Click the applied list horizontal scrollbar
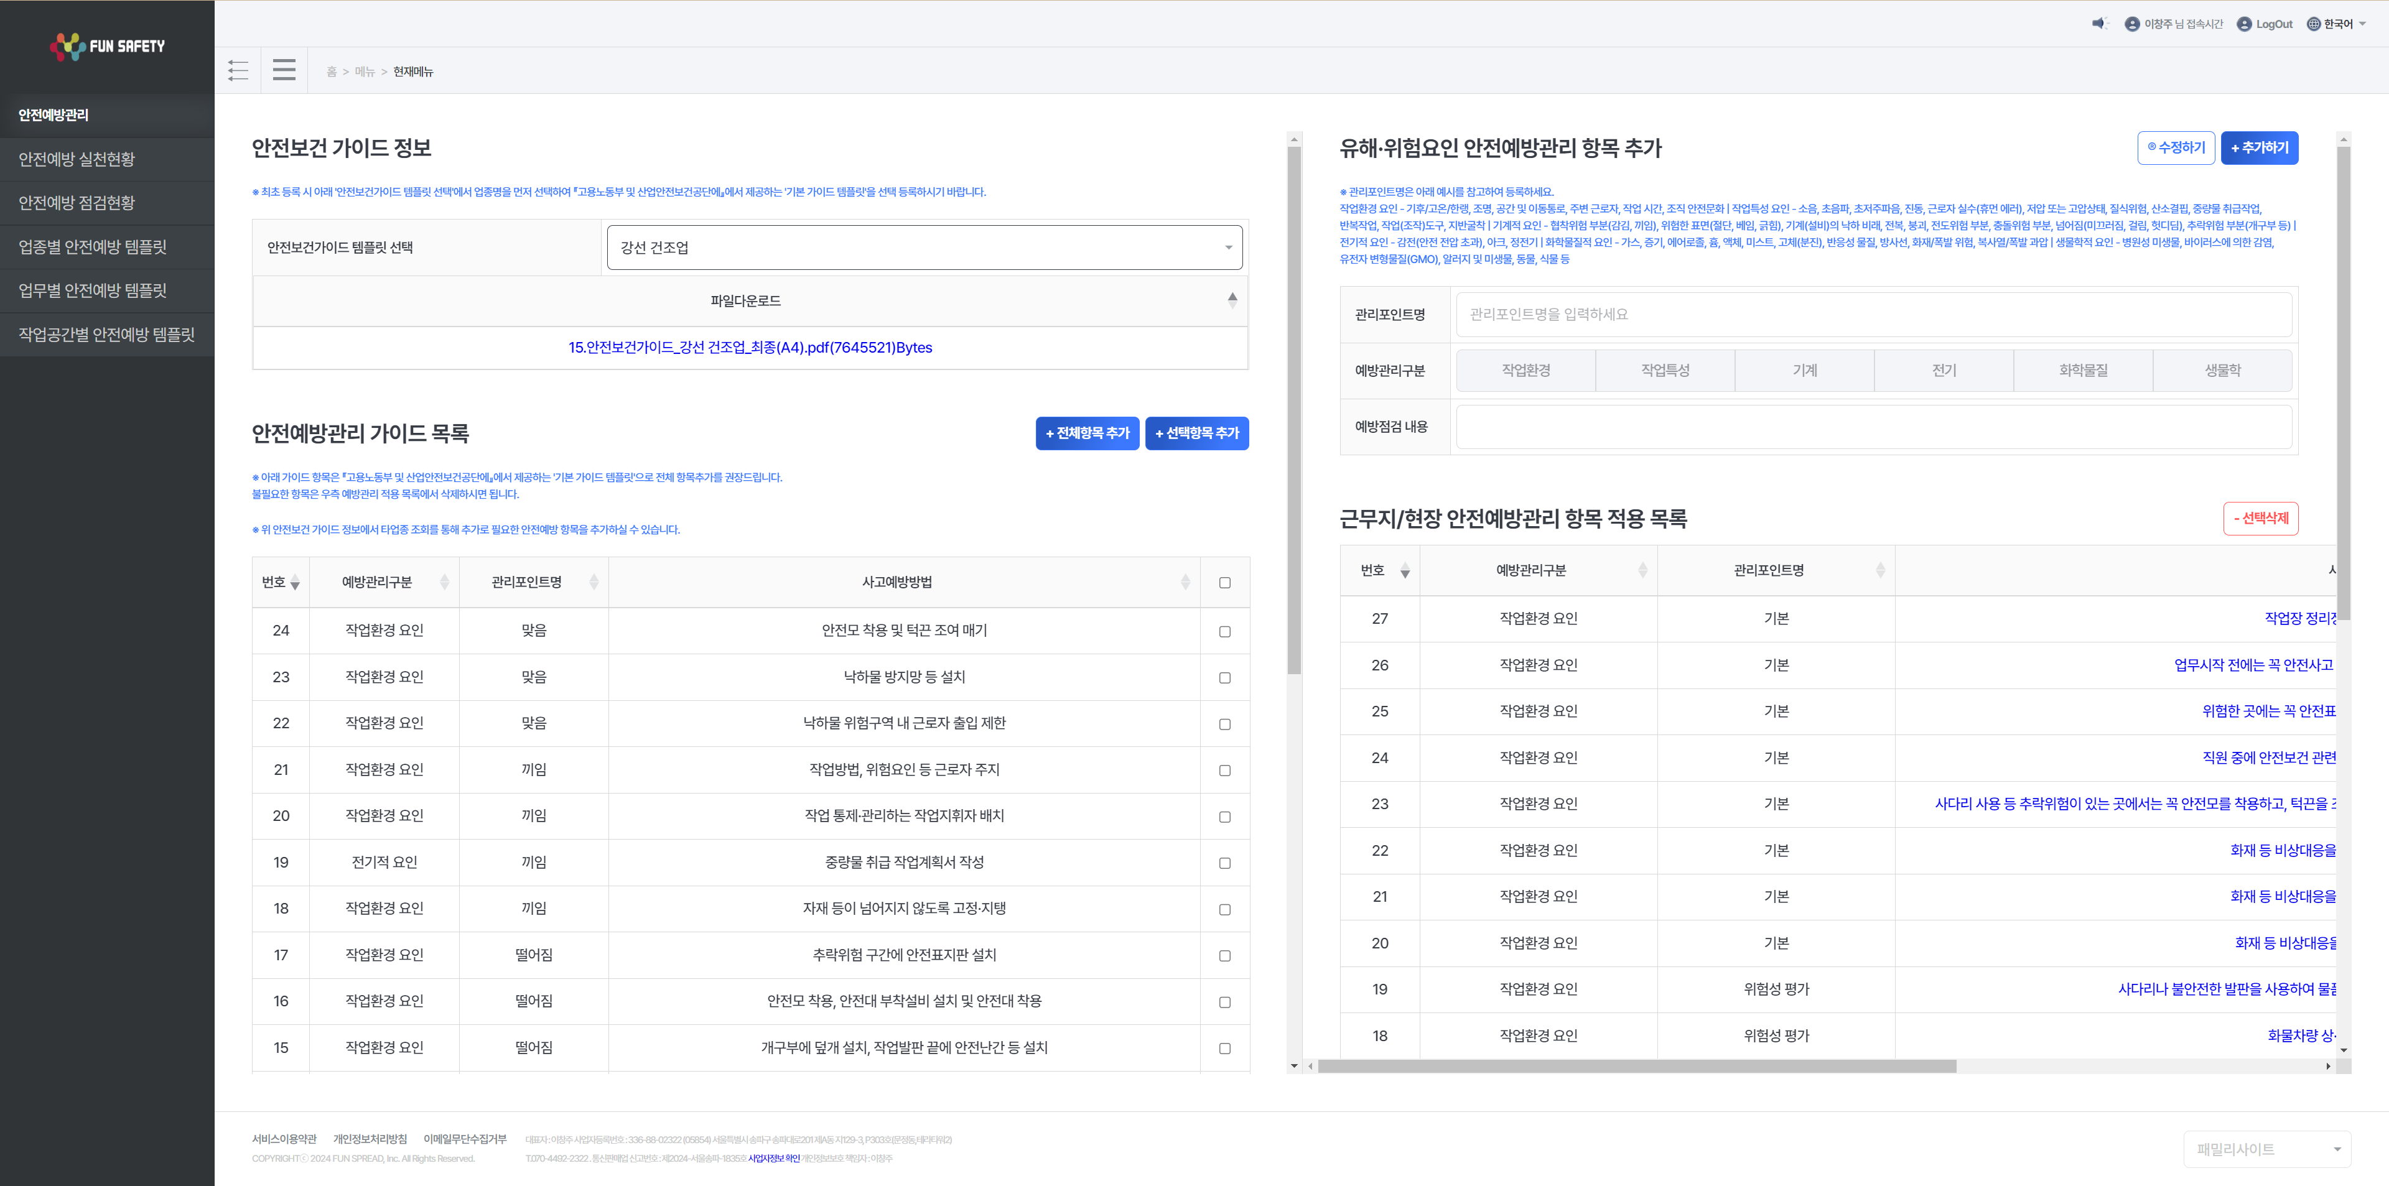Image resolution: width=2389 pixels, height=1186 pixels. tap(1637, 1067)
